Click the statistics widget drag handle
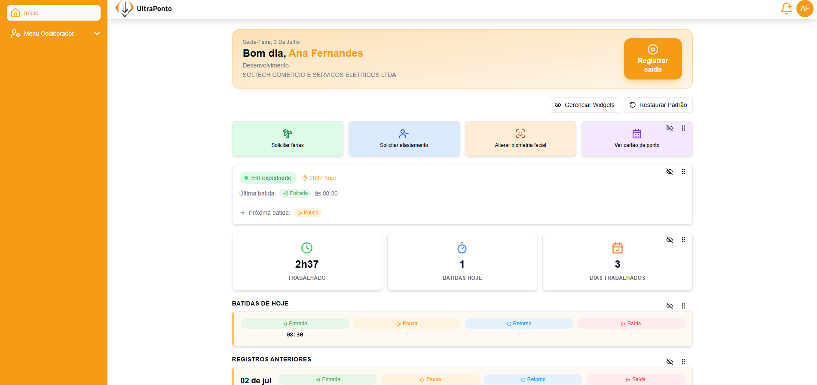This screenshot has height=385, width=817. pos(683,240)
